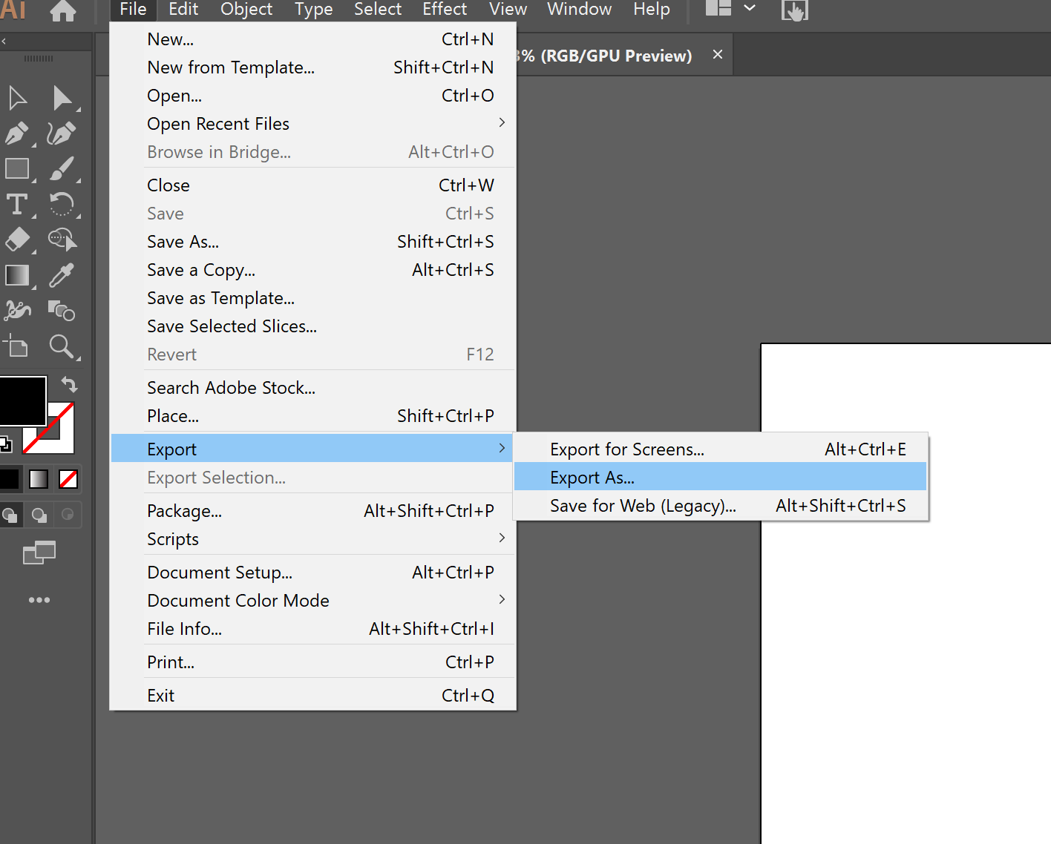Close the RGB/GPU Preview document tab

(717, 54)
